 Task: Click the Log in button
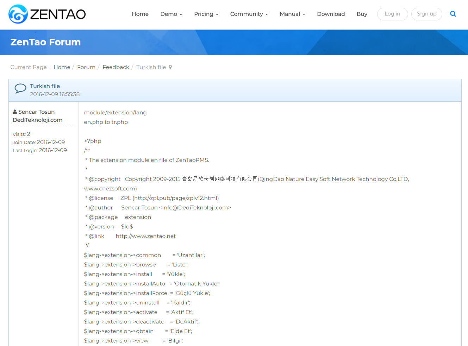tap(392, 14)
